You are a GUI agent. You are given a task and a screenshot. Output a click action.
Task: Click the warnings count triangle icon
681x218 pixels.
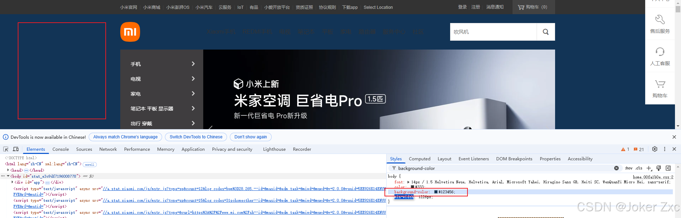pyautogui.click(x=623, y=149)
